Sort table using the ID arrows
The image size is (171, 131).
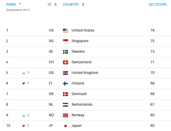click(55, 4)
